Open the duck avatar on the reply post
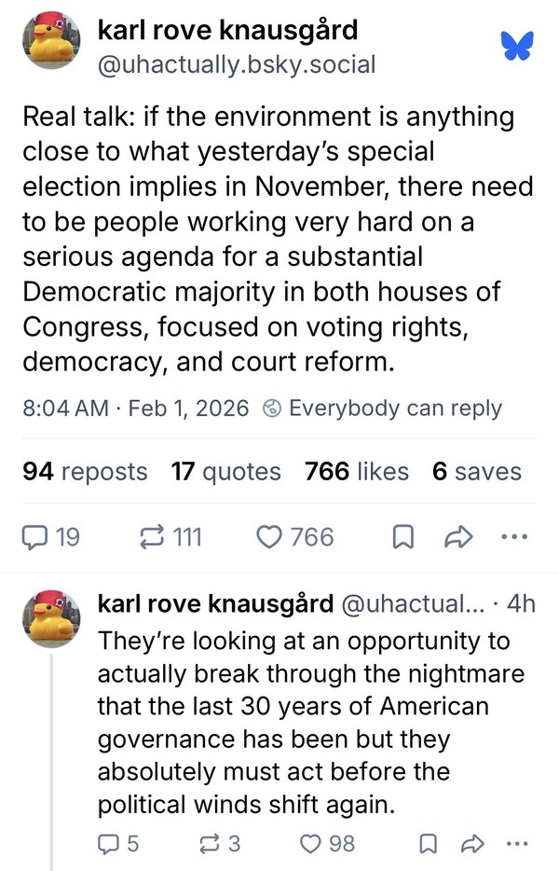This screenshot has height=871, width=559. (51, 617)
